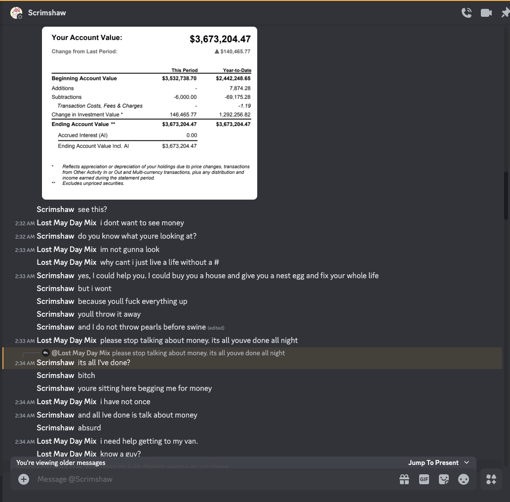
Task: Open the sticker picker
Action: pos(444,479)
